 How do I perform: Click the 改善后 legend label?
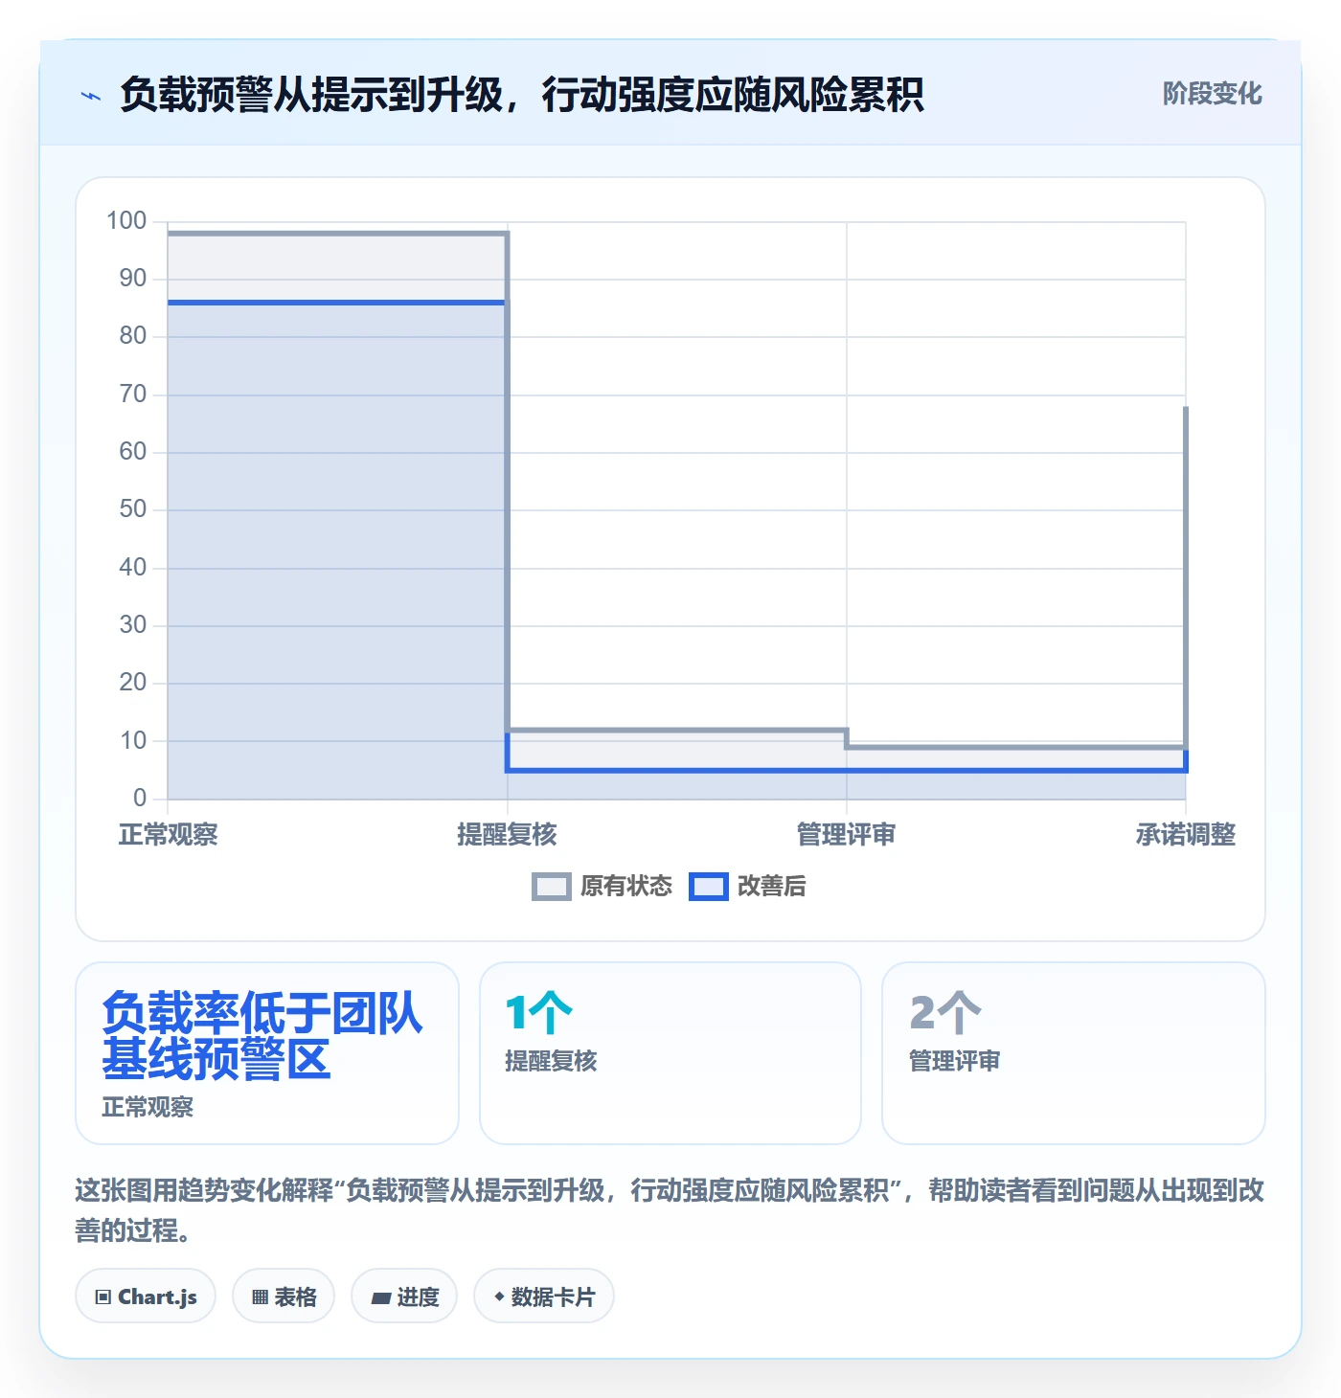[772, 887]
